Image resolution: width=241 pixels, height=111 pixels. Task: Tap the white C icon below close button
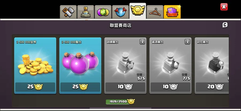(225, 25)
